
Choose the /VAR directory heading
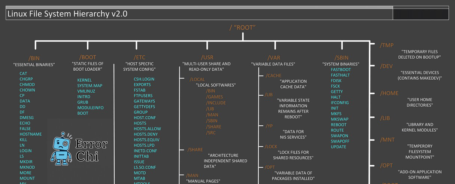coord(274,57)
